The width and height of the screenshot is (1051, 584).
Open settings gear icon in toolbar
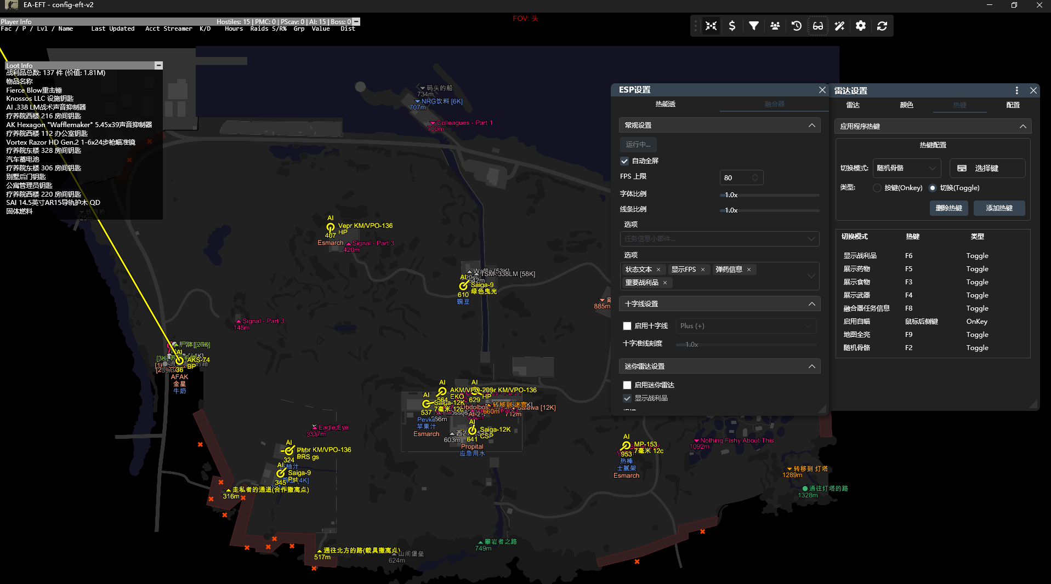(x=861, y=26)
